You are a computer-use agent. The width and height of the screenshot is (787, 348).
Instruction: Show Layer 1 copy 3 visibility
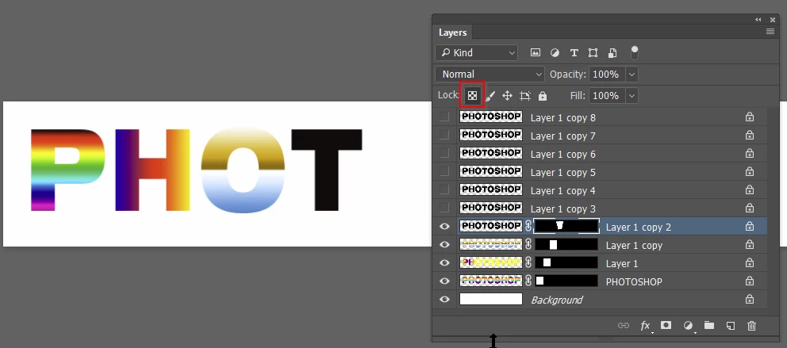pyautogui.click(x=444, y=208)
